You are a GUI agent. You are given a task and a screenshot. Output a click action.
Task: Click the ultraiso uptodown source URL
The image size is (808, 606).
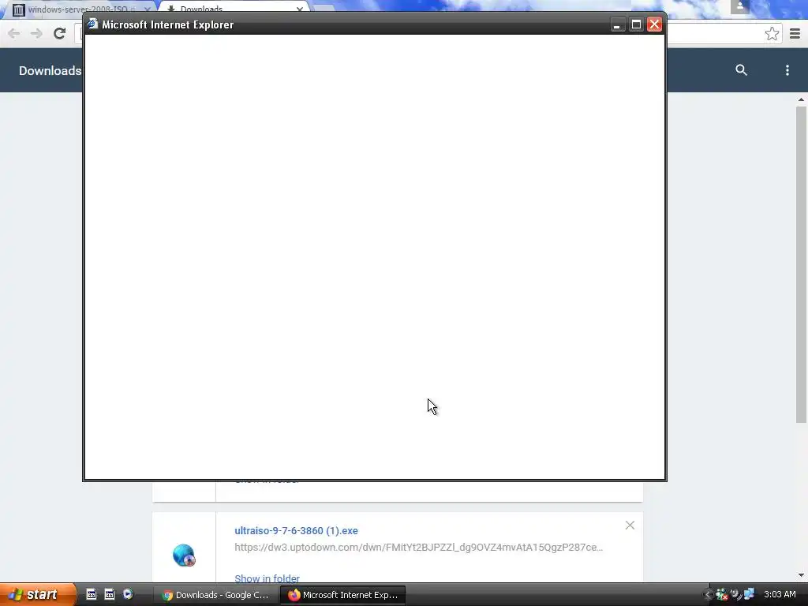click(418, 548)
